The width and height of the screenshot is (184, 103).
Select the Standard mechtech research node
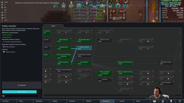(64, 32)
